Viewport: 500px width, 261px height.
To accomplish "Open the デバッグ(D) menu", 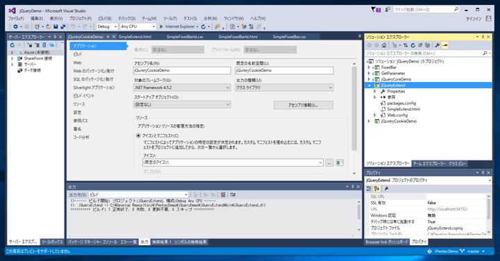I will pyautogui.click(x=126, y=19).
